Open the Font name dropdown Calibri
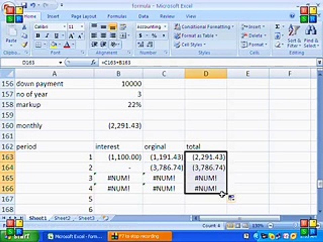 point(64,27)
